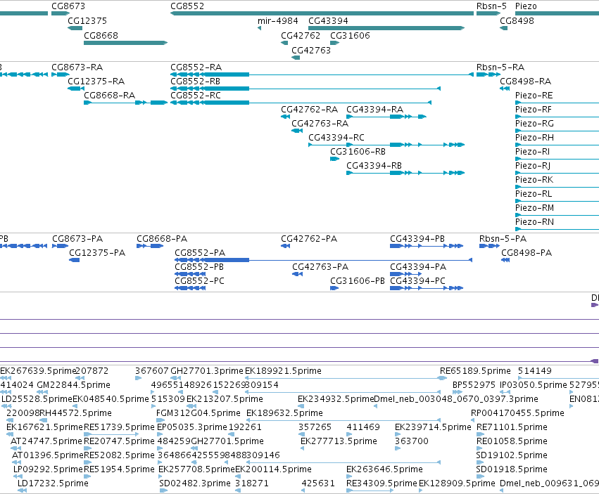Click EST label SD02482.3prime

[x=195, y=483]
